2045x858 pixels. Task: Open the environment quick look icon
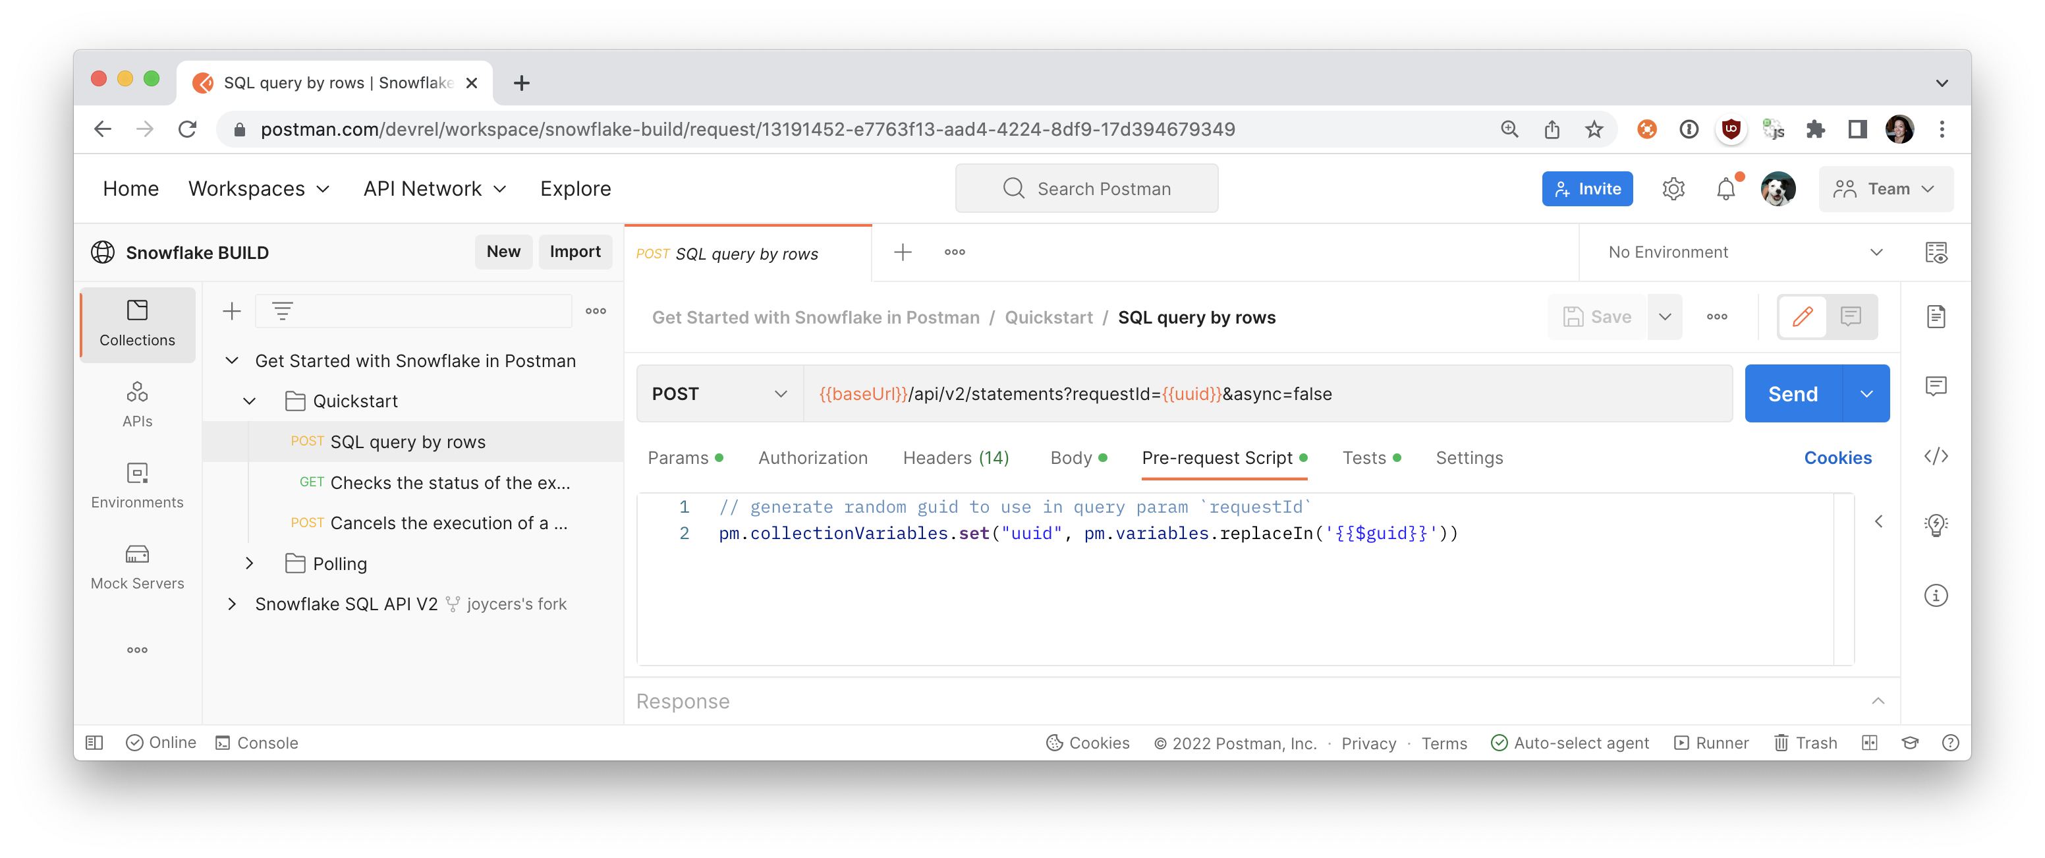pyautogui.click(x=1936, y=252)
